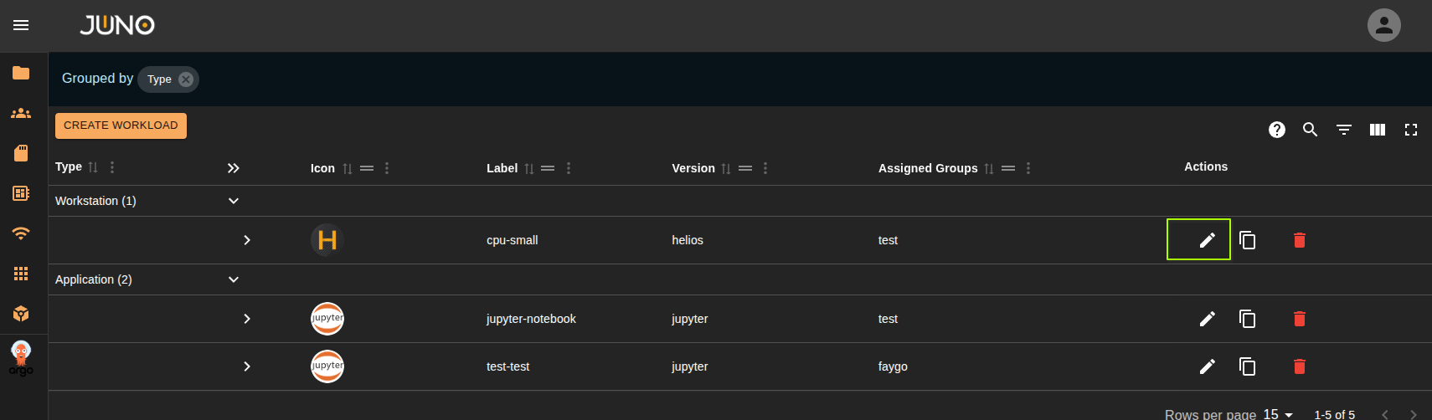
Task: Click the search icon in table toolbar
Action: pyautogui.click(x=1310, y=130)
